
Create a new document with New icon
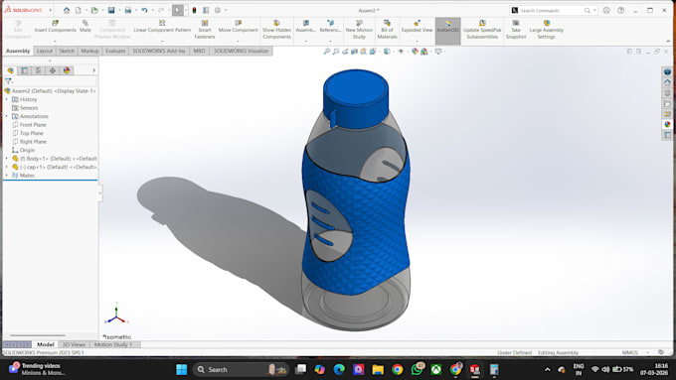pos(79,10)
